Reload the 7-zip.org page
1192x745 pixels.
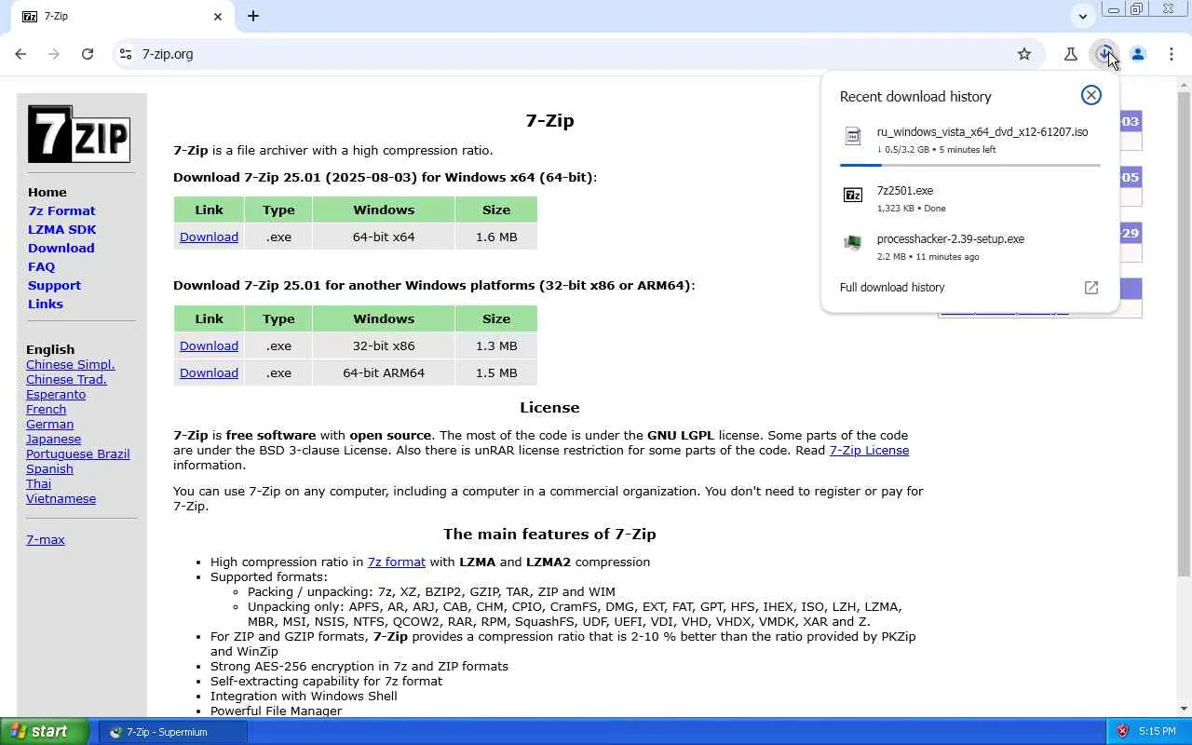(88, 54)
